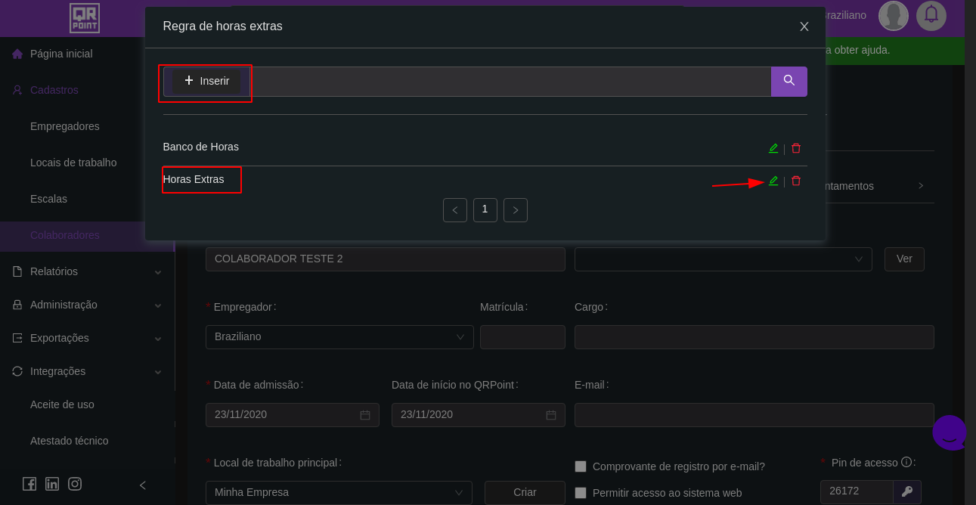Check Permitir acesso ao sistema web
The width and height of the screenshot is (976, 505).
(581, 493)
